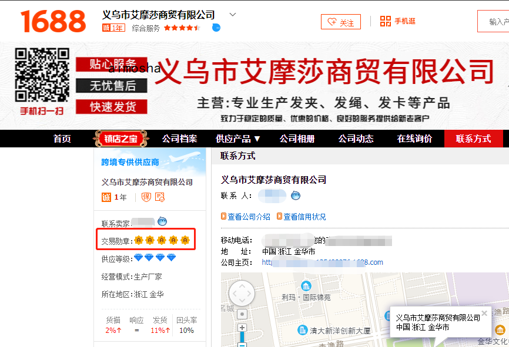Click 所在地区:浙江 金华 text
Screen dimensions: 509x347
tap(132, 294)
